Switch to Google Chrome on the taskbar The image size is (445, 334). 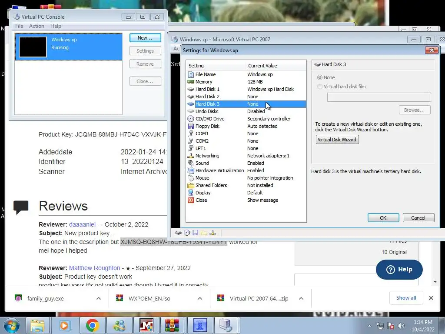[92, 325]
